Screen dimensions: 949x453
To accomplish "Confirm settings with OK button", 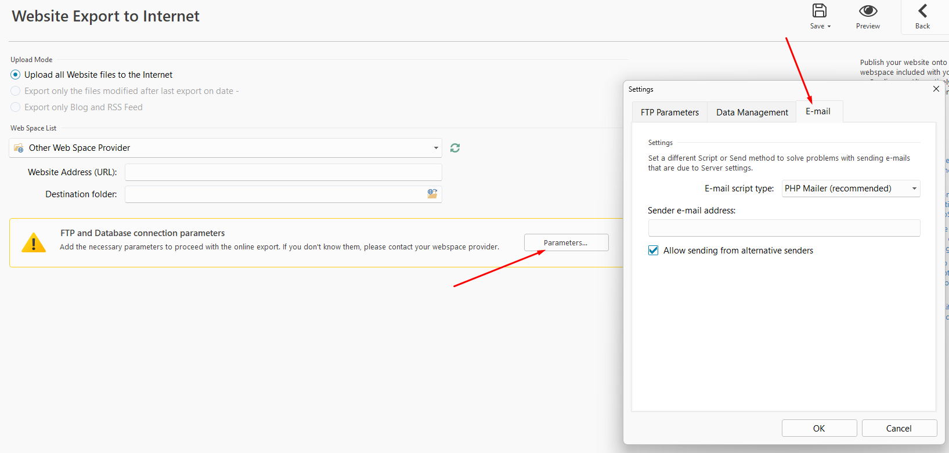I will pos(819,428).
